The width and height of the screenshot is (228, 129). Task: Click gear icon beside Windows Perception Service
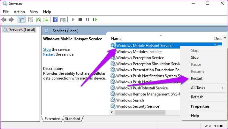113,58
